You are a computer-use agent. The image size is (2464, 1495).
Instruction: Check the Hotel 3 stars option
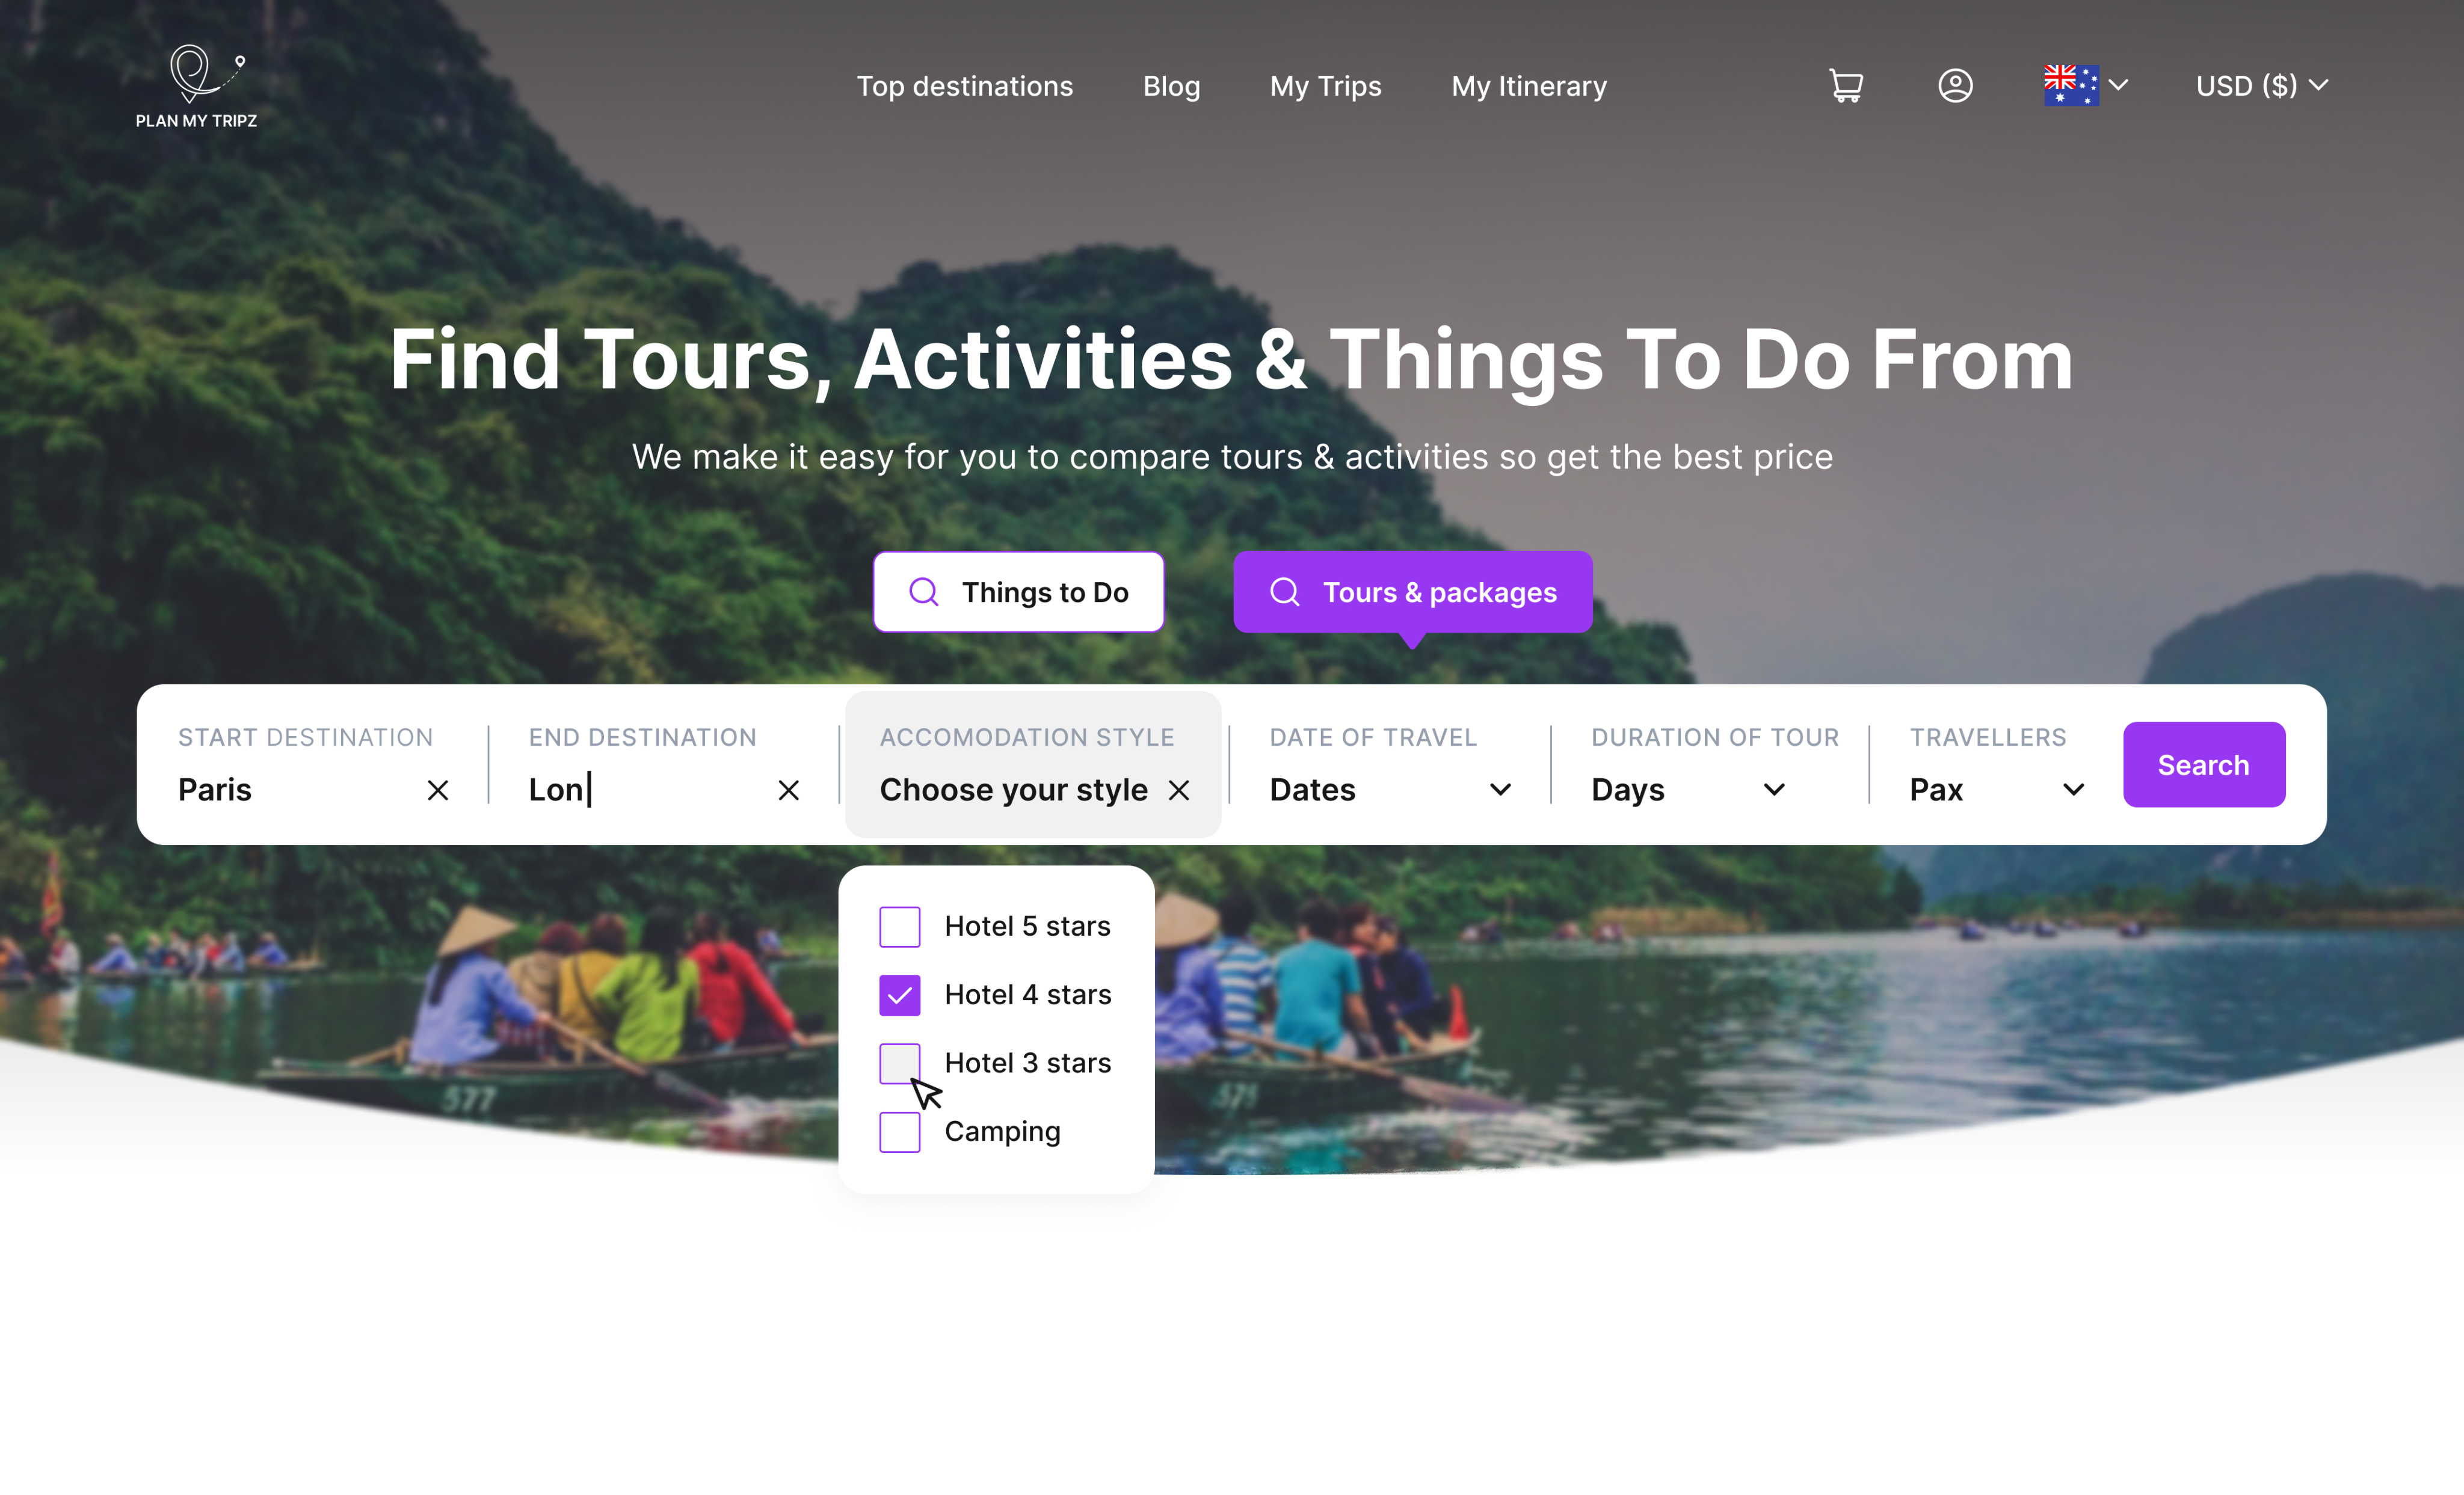[x=900, y=1063]
